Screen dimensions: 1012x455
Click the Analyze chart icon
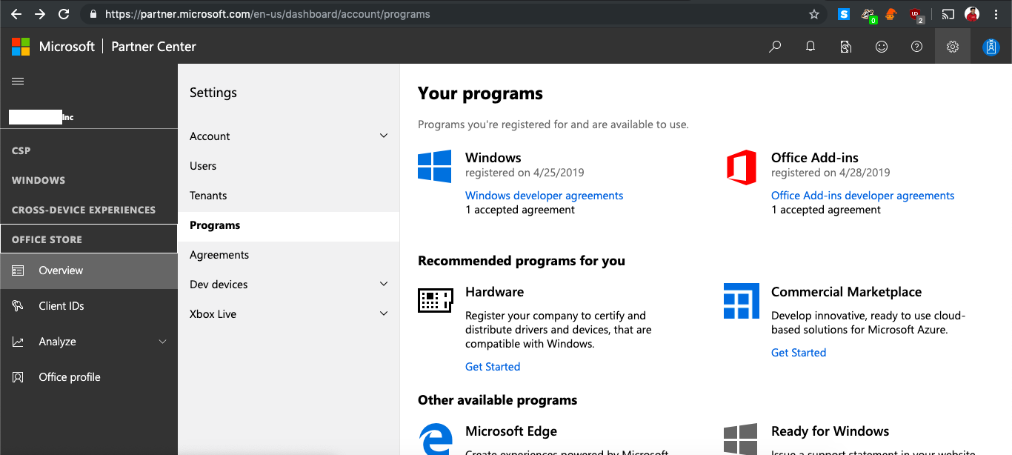click(x=18, y=342)
